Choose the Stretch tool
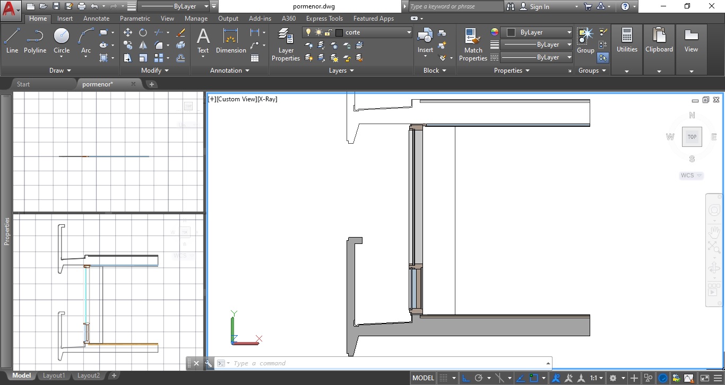 point(128,58)
